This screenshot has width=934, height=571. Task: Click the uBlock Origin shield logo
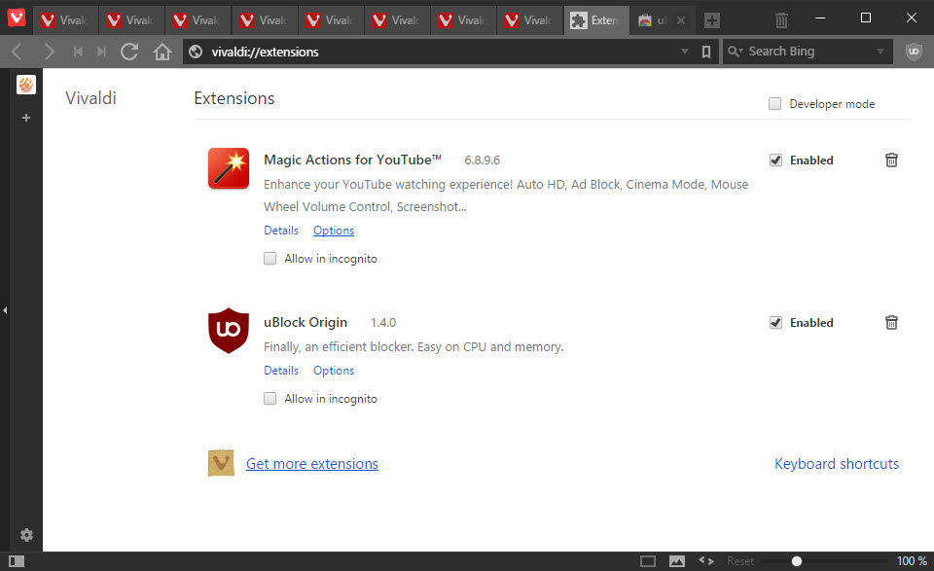pos(228,331)
